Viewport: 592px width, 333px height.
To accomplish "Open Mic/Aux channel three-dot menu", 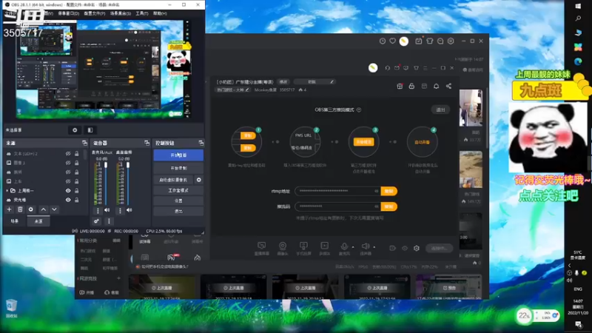I will click(x=98, y=210).
